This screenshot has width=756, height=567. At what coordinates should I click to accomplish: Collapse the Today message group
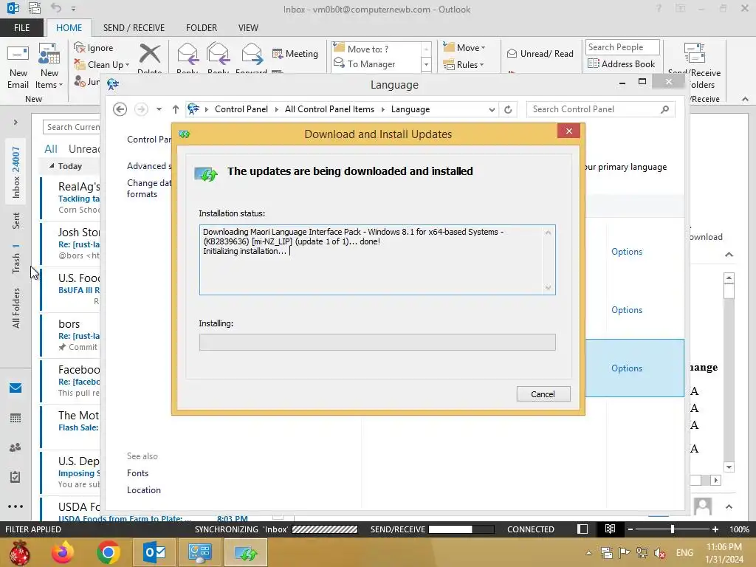pyautogui.click(x=52, y=166)
